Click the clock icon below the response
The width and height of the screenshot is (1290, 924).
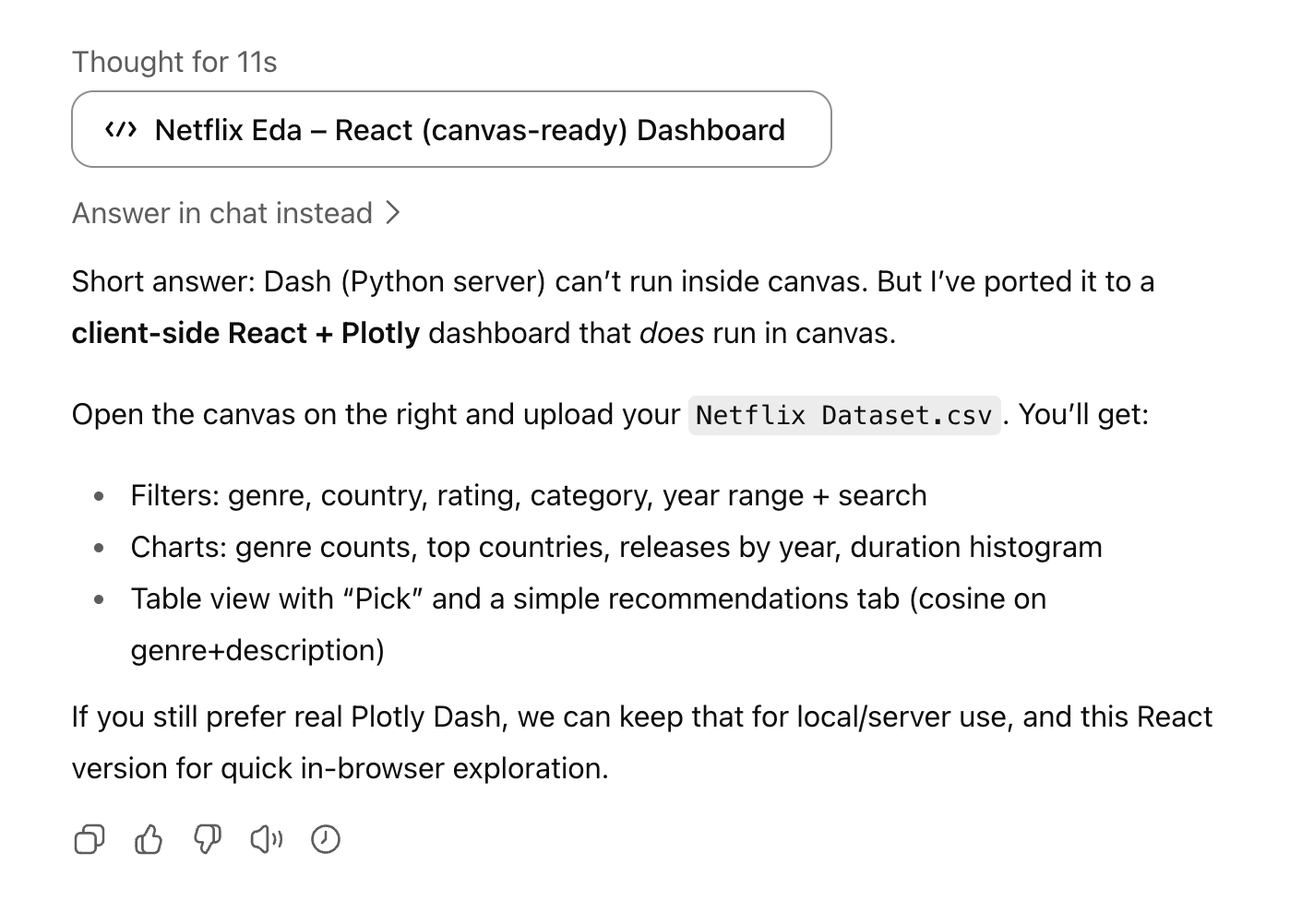[326, 839]
